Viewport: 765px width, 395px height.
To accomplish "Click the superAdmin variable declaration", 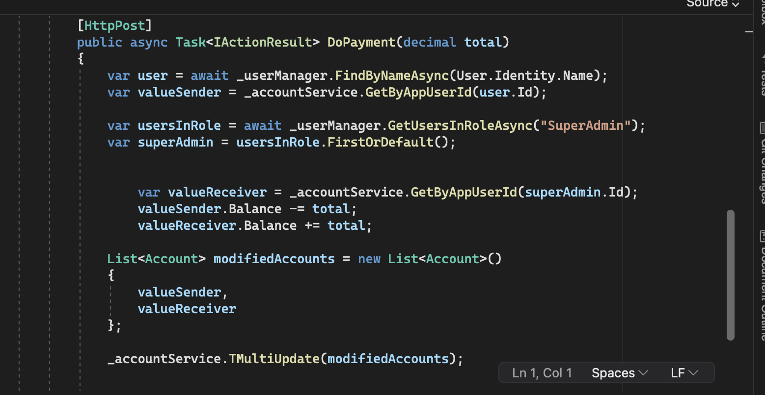I will (176, 142).
